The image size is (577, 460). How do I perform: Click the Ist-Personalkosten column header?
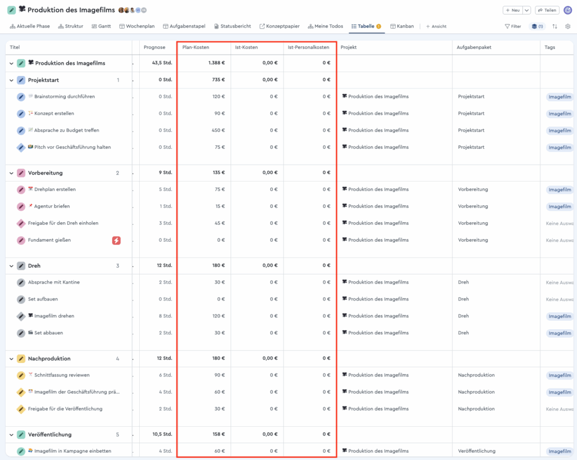[x=310, y=47]
